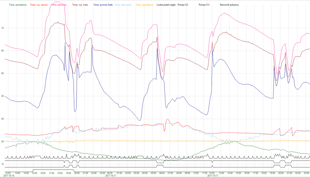Click the 40 value on vertical axis
The width and height of the screenshot is (310, 177).
click(x=2, y=96)
